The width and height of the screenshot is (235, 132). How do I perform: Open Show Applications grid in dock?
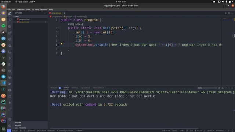[3, 129]
